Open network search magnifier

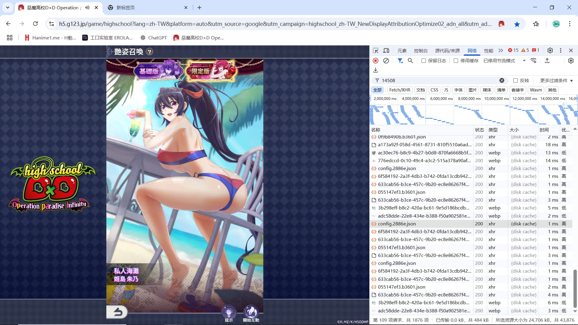click(410, 61)
